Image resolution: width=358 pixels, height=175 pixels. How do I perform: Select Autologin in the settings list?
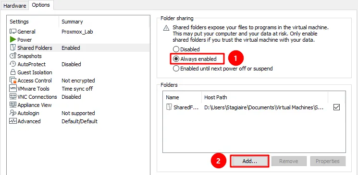click(28, 113)
